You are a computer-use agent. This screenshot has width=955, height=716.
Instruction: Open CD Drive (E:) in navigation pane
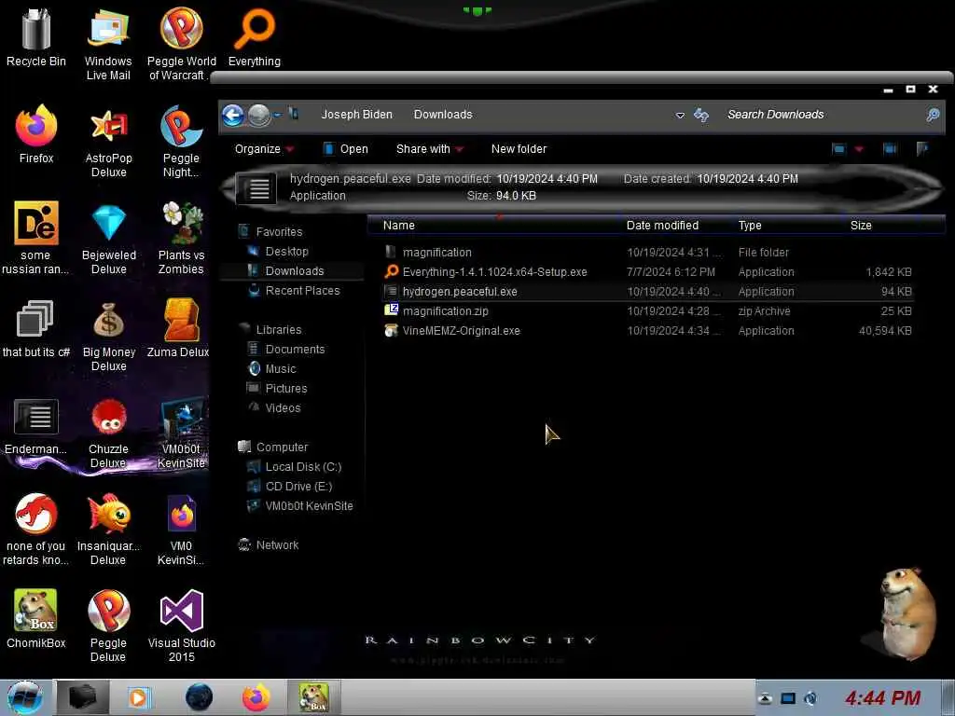click(x=298, y=487)
